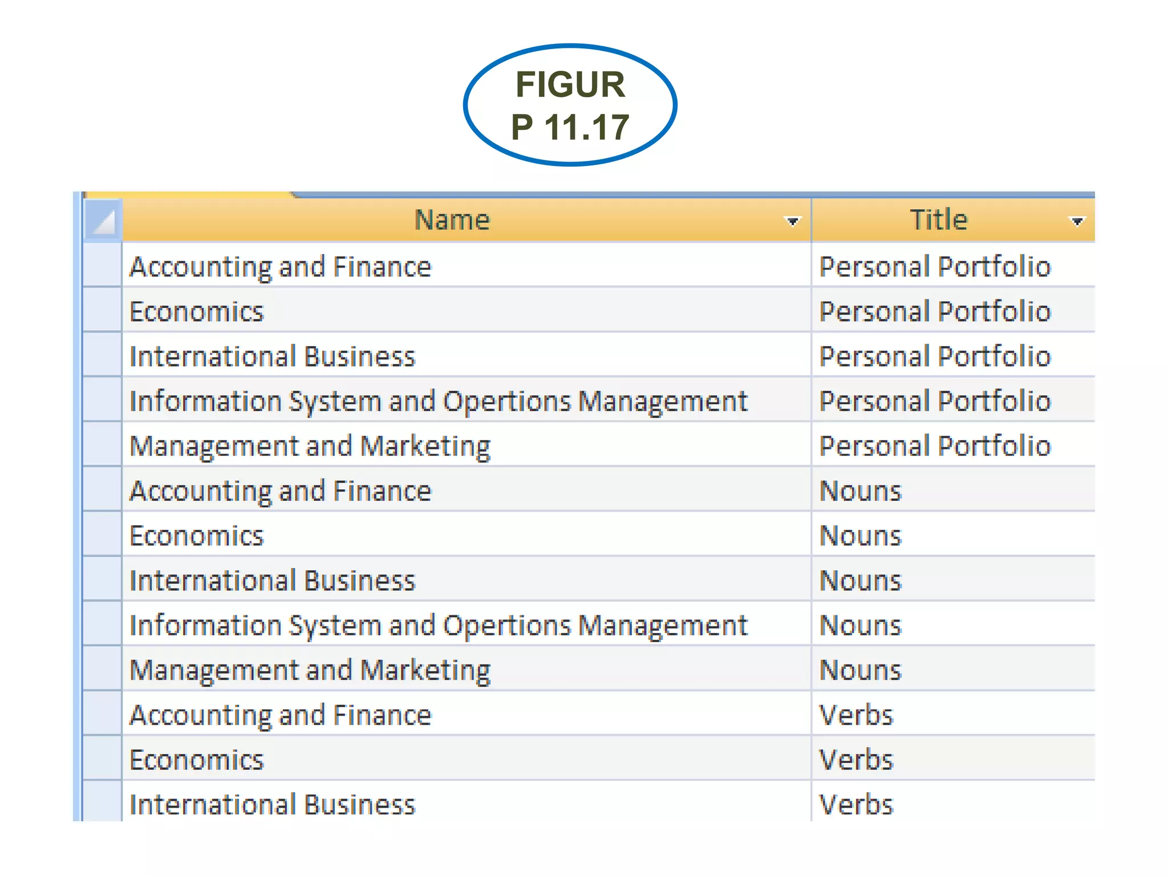The height and width of the screenshot is (876, 1168).
Task: Click the select-all corner box of the datasheet
Action: pos(103,220)
